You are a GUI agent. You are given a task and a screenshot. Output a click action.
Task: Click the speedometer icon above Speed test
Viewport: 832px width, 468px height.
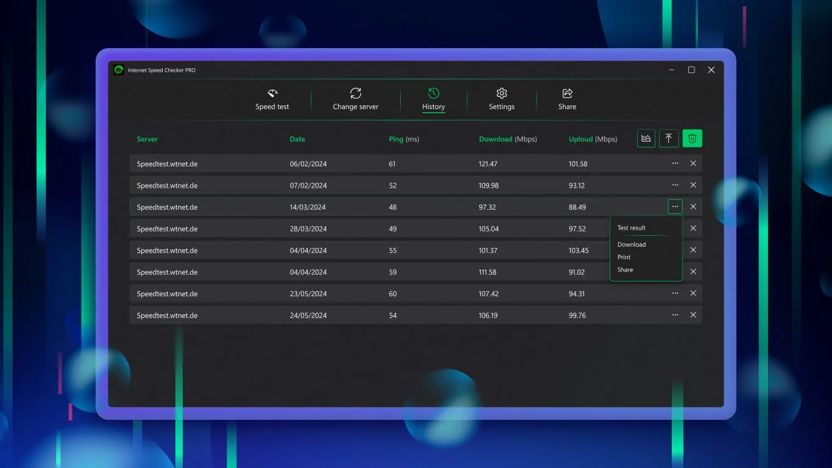tap(272, 93)
